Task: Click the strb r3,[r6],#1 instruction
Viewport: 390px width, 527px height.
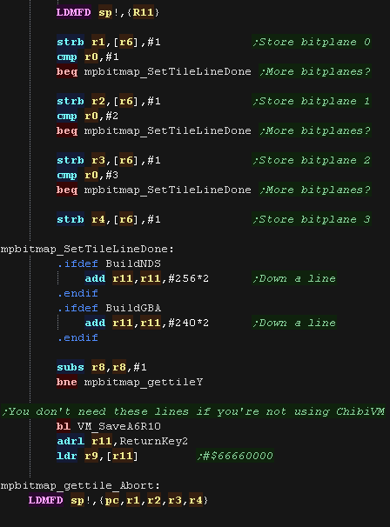Action: [108, 160]
